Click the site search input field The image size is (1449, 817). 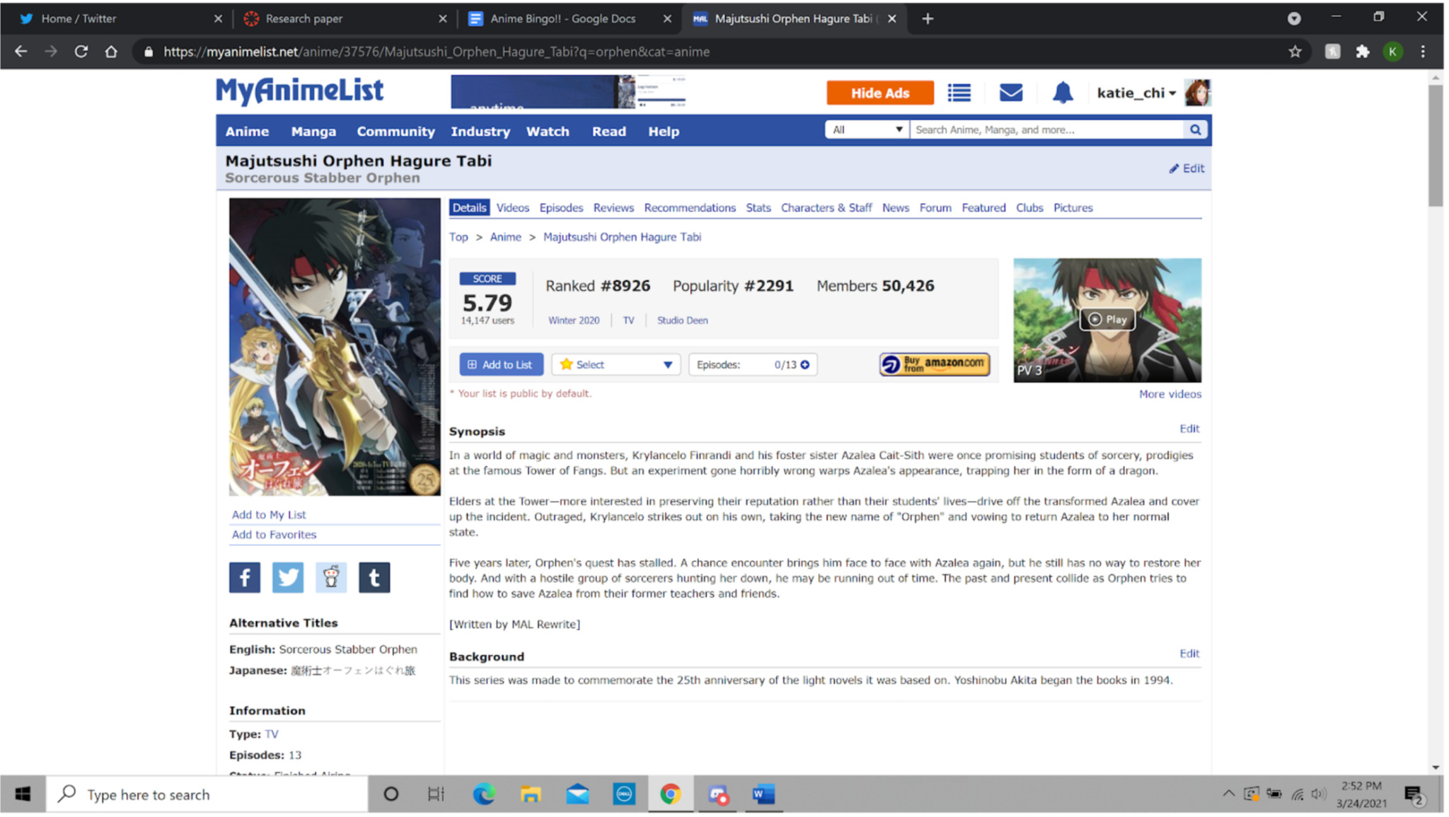[x=1046, y=129]
